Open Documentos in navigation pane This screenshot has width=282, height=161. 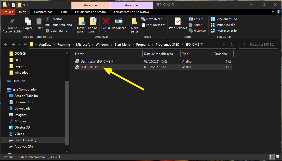click(23, 102)
